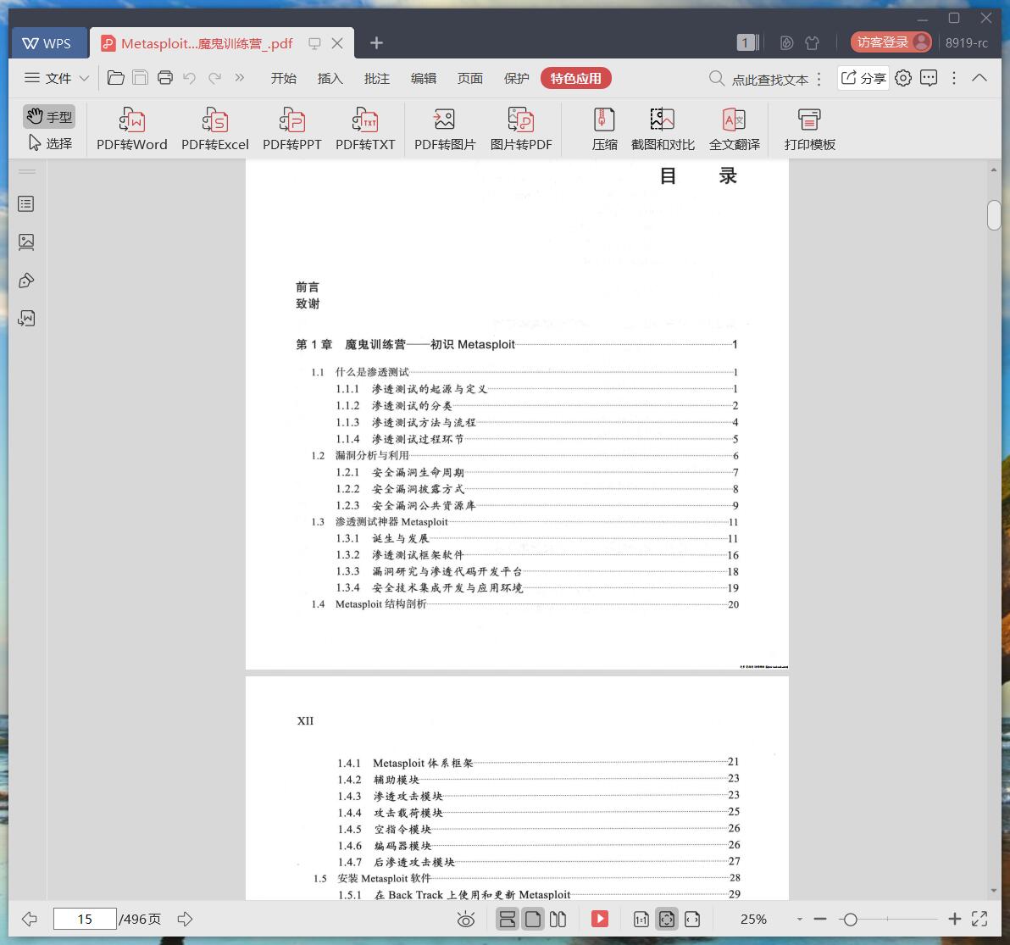The height and width of the screenshot is (945, 1010).
Task: Open the zoom percentage dropdown
Action: [x=799, y=920]
